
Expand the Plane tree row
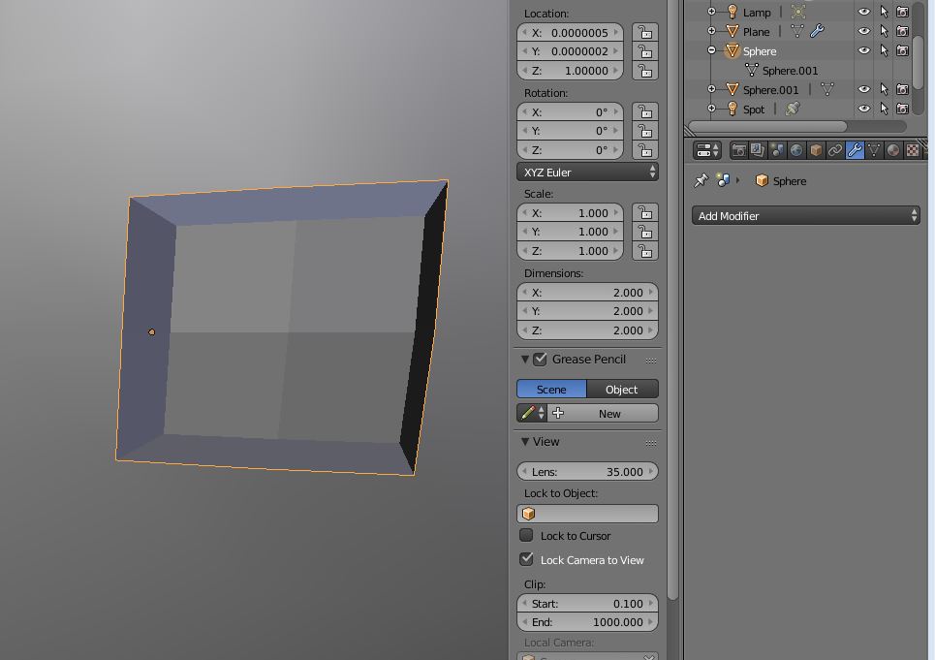pos(711,31)
